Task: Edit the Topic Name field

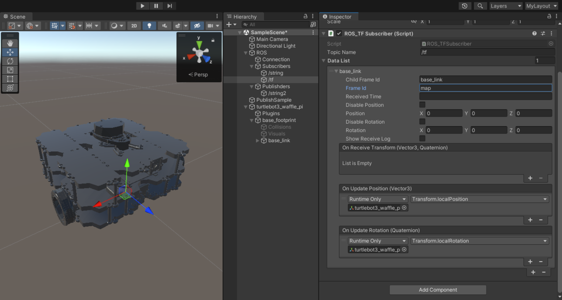Action: point(487,52)
